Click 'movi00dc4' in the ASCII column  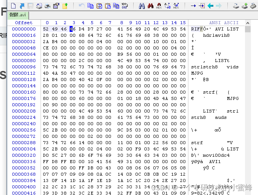(x=216, y=155)
